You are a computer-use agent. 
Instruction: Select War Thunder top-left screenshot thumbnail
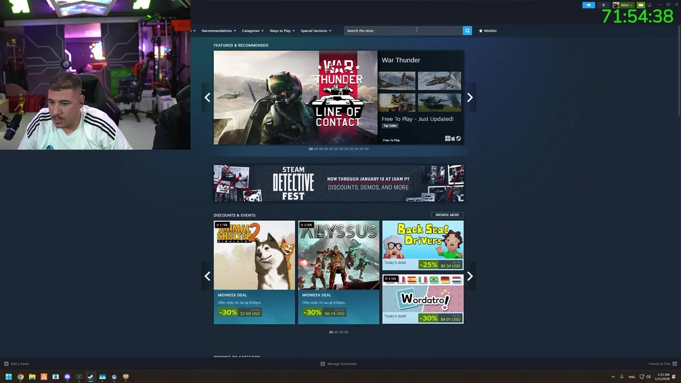[396, 81]
